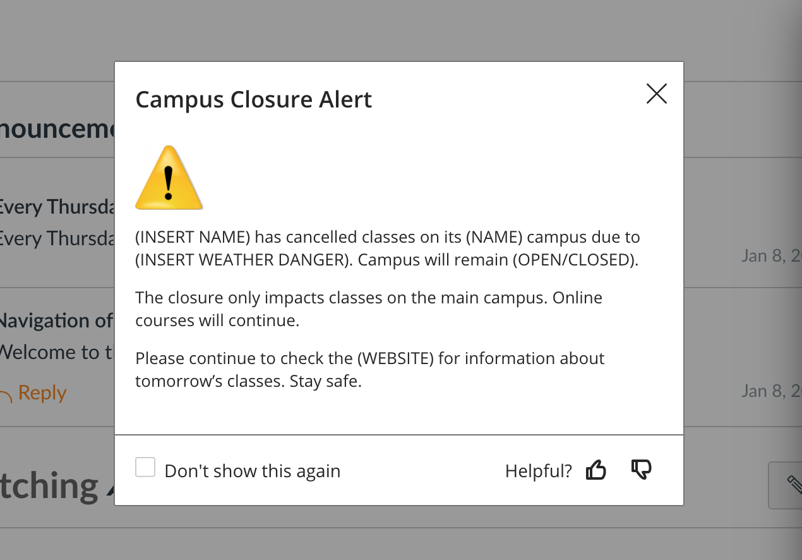Open the Every Thursday announcement
This screenshot has width=802, height=560.
57,207
